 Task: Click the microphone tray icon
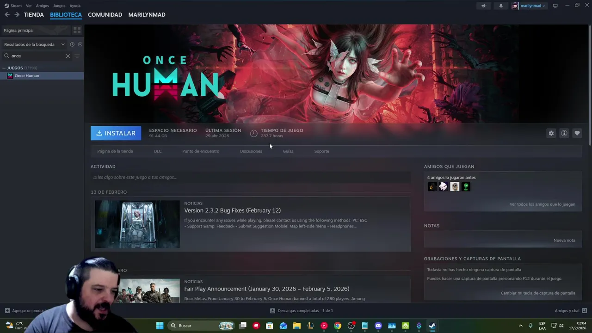[x=530, y=326]
